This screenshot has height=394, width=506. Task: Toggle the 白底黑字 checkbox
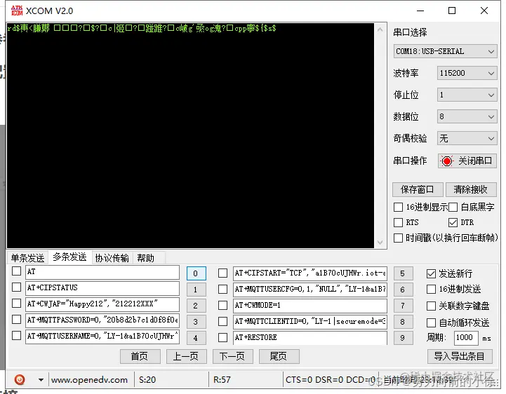tap(453, 207)
